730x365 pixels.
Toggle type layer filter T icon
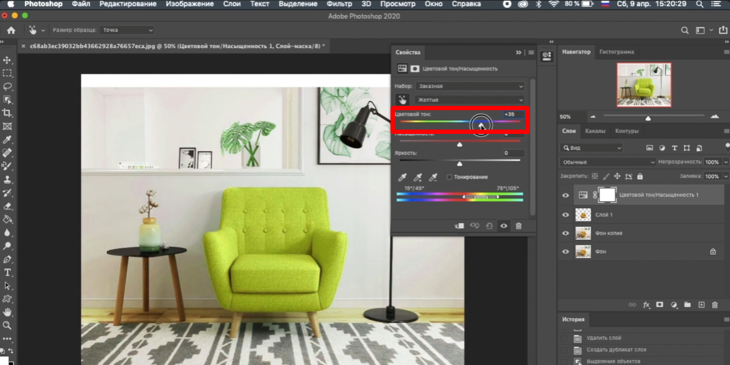[x=675, y=148]
